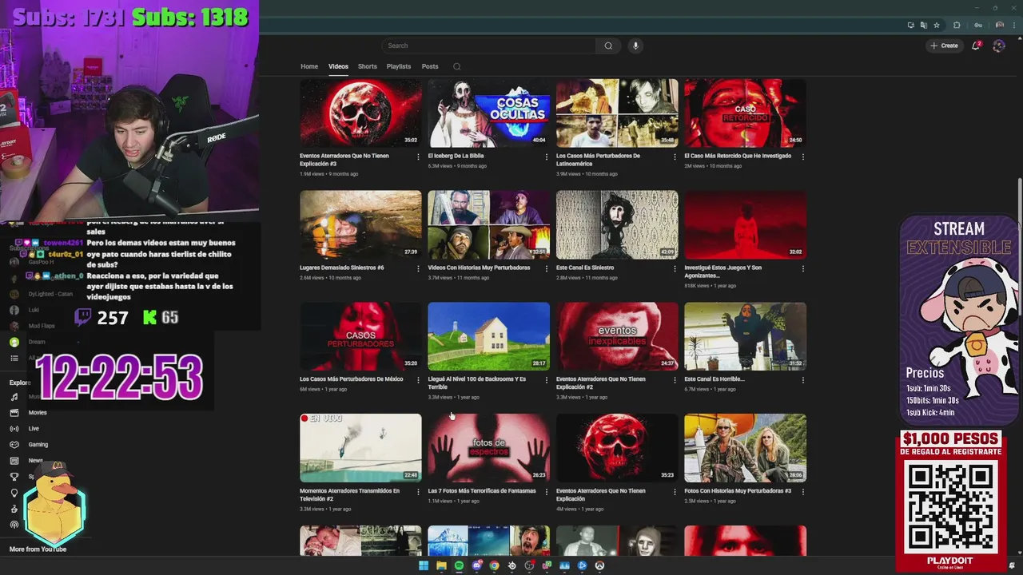Open the Gaming sidebar icon

14,445
